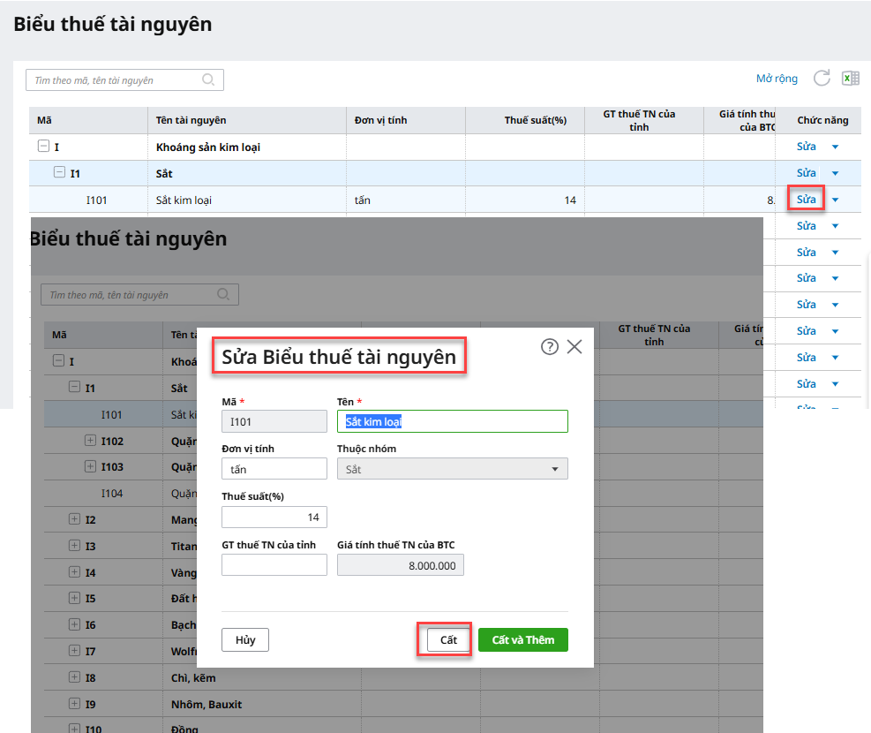Screen dimensions: 871x733
Task: Close the Sửa Biểu thuế tài nguyên dialog
Action: click(574, 347)
